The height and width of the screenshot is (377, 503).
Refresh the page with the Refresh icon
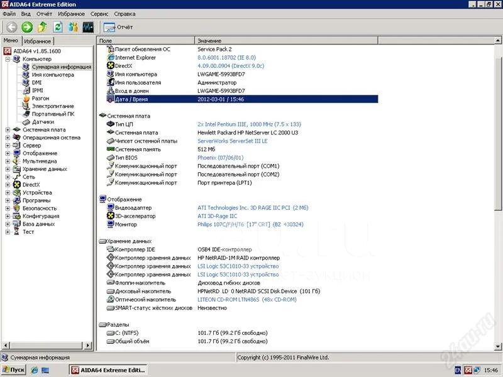58,27
